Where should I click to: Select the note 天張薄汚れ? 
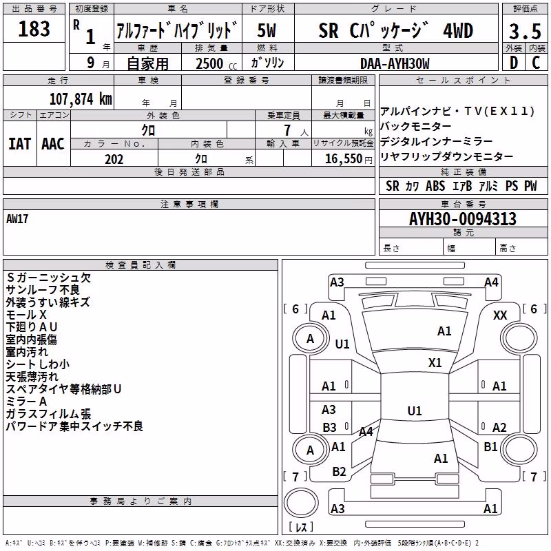pos(32,377)
